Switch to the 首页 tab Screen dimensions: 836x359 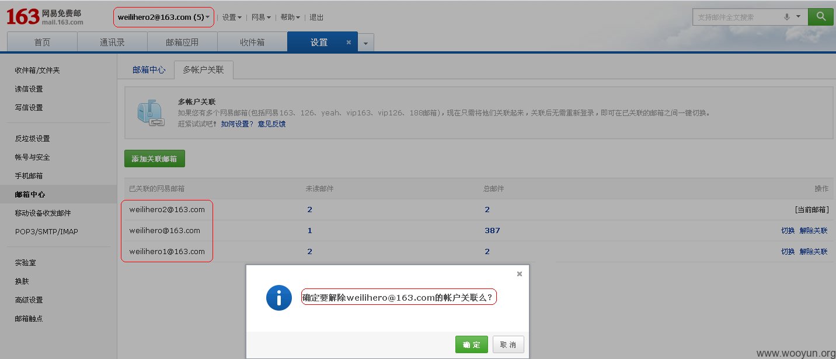(x=42, y=43)
